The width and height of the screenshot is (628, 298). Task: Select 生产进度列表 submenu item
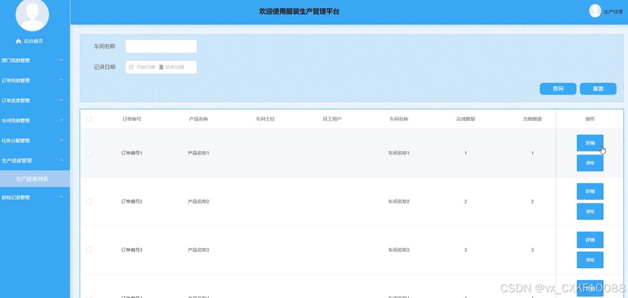(x=35, y=179)
